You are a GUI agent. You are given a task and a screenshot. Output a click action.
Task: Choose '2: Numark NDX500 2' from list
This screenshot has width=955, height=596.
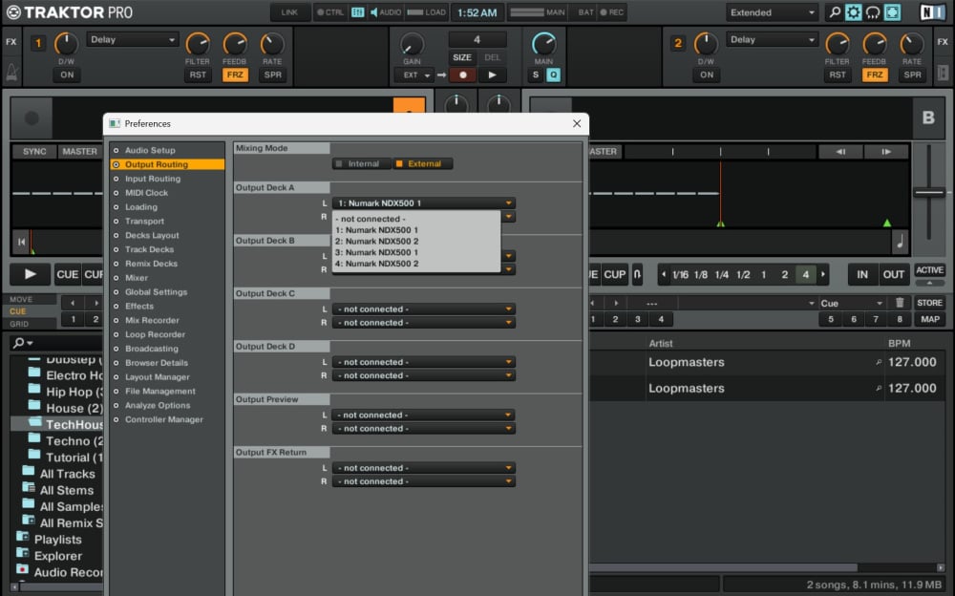[416, 242]
